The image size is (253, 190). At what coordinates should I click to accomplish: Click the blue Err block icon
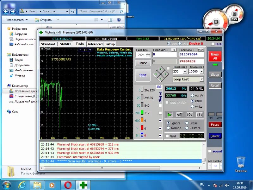[x=142, y=135]
